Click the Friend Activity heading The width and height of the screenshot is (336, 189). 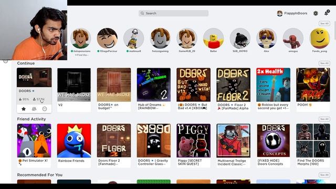coord(31,119)
